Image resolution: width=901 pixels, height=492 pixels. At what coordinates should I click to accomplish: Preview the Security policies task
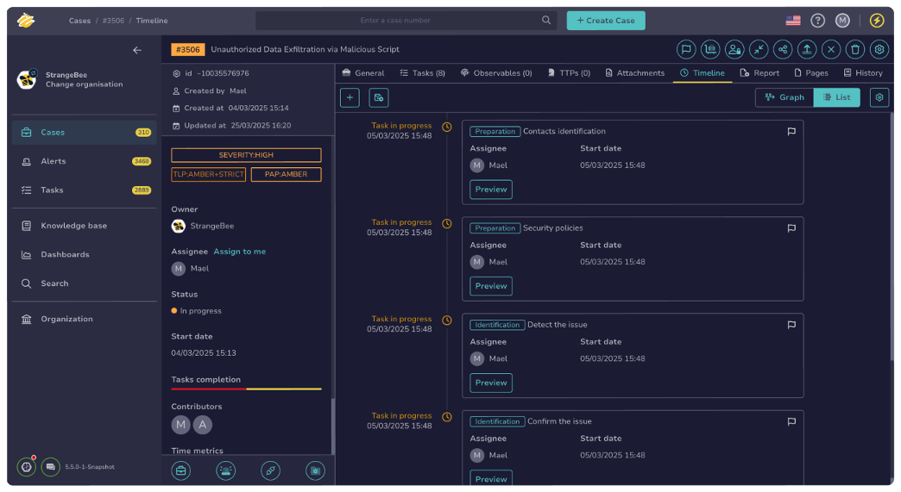pyautogui.click(x=491, y=286)
